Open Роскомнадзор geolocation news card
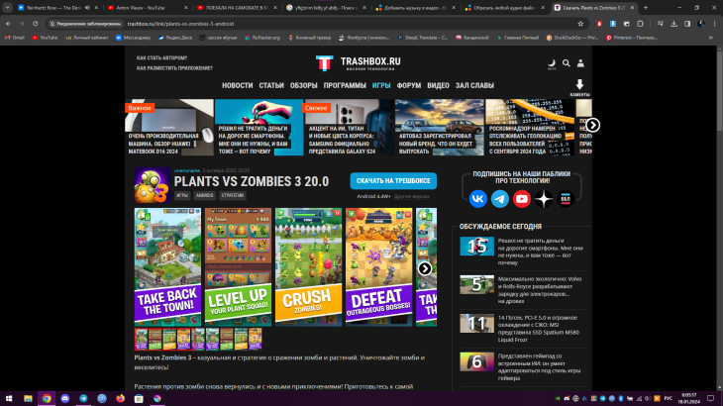Viewport: 723px width, 406px height. (530, 127)
